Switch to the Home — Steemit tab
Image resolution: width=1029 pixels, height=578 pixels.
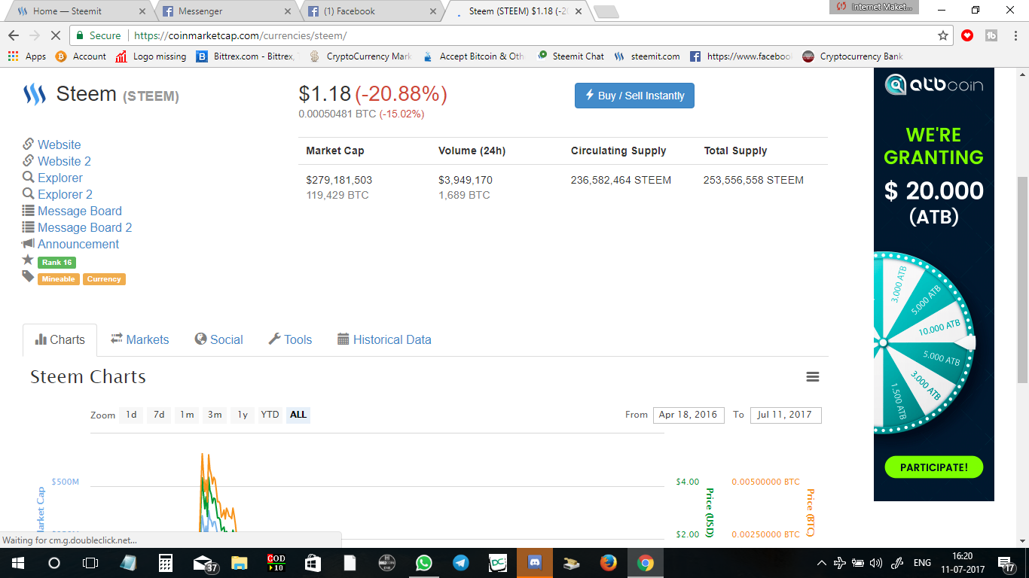click(x=79, y=11)
